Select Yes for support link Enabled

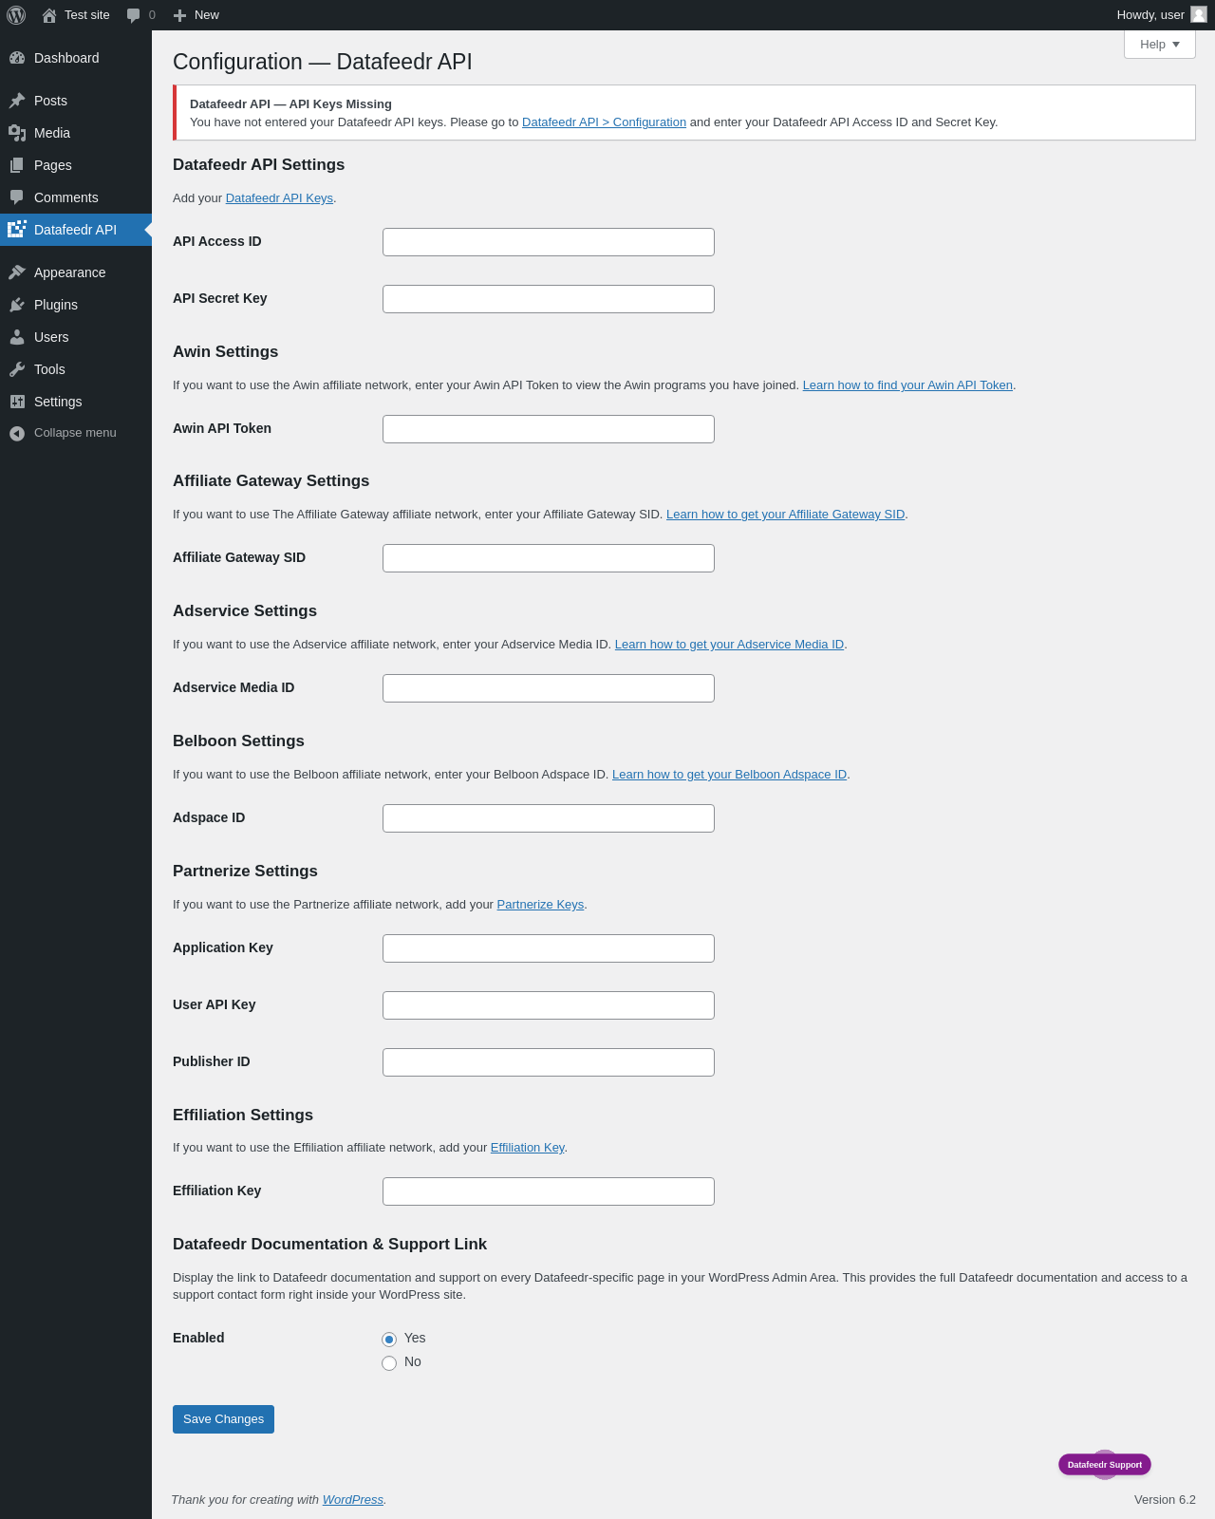point(389,1340)
